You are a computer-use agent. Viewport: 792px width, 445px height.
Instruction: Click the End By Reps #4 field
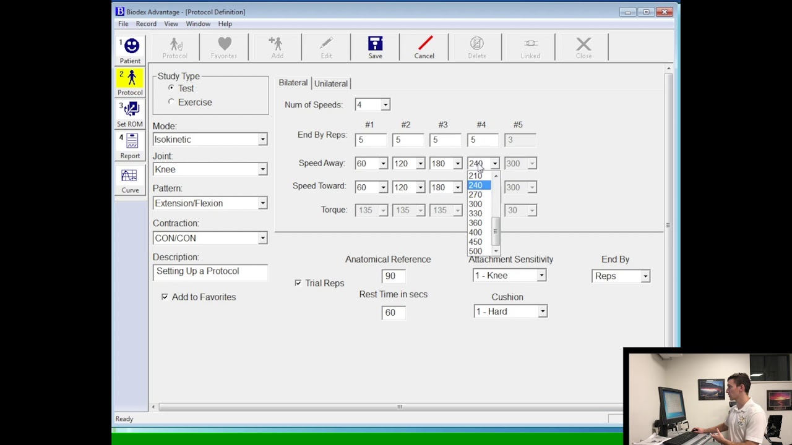click(483, 140)
